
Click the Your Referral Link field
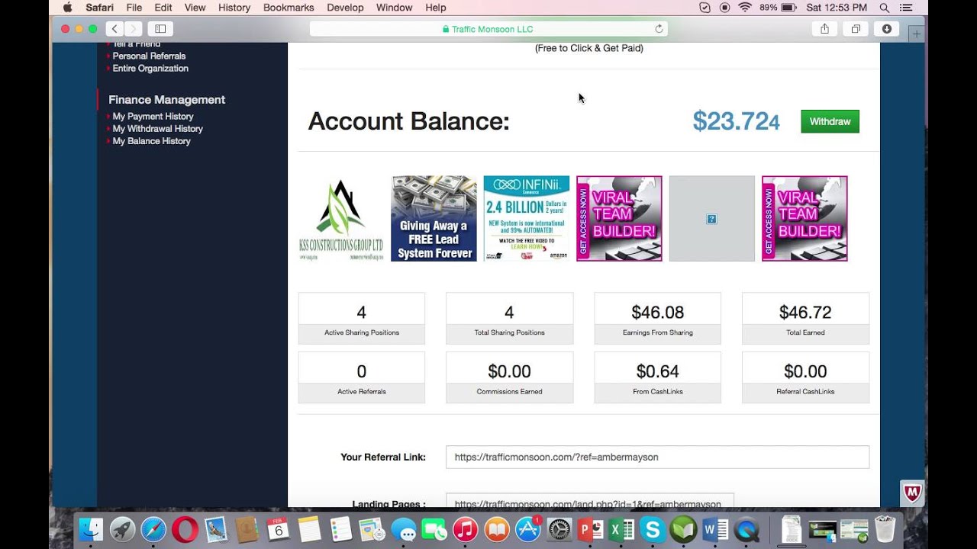(657, 457)
